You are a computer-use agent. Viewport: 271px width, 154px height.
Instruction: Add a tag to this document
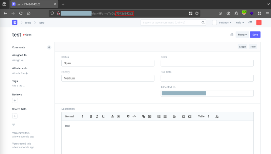pos(18,86)
